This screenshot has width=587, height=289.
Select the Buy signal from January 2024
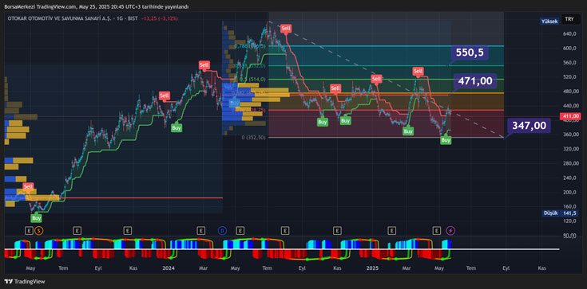[x=176, y=127]
